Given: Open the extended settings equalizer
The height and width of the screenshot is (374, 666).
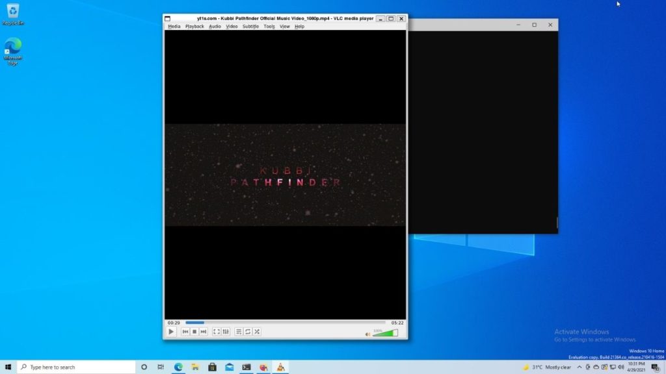Looking at the screenshot, I should point(225,332).
